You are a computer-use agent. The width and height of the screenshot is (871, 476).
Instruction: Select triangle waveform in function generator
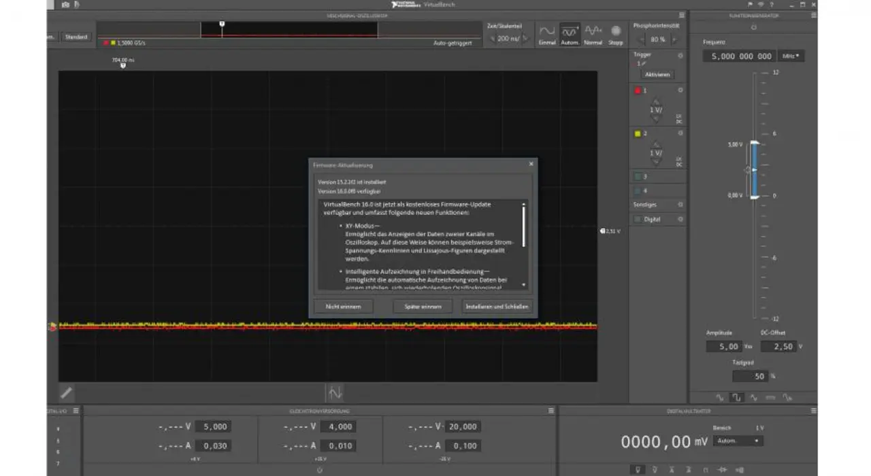(x=753, y=397)
